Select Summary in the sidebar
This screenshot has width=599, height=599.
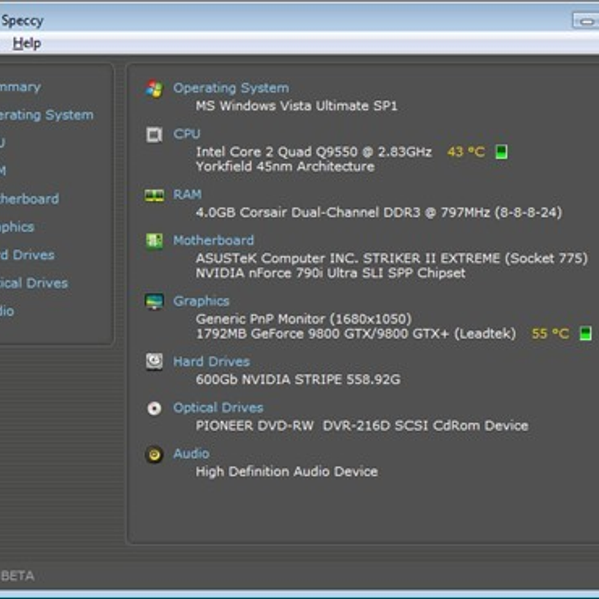tap(20, 87)
